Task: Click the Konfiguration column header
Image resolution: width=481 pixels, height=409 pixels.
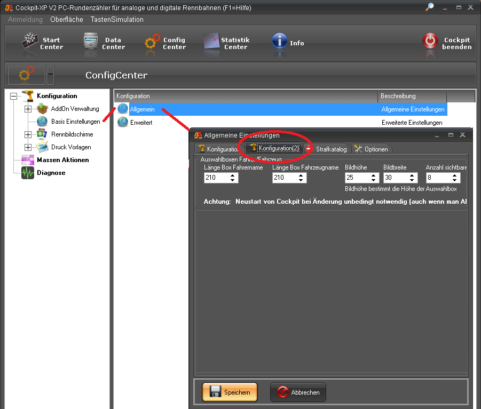Action: [246, 96]
